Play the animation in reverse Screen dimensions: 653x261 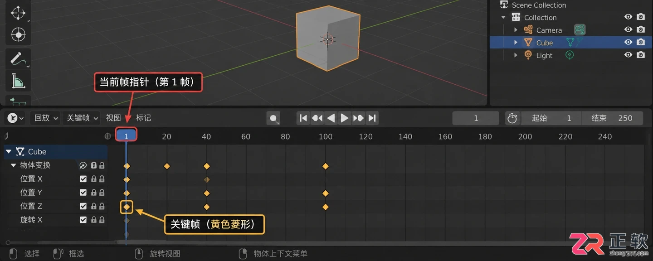tap(331, 118)
